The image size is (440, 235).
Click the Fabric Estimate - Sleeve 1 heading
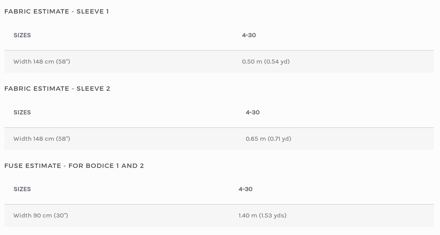coord(57,11)
